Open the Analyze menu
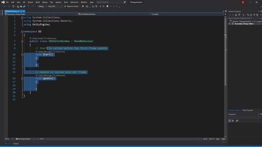This screenshot has width=262, height=147. click(58, 2)
